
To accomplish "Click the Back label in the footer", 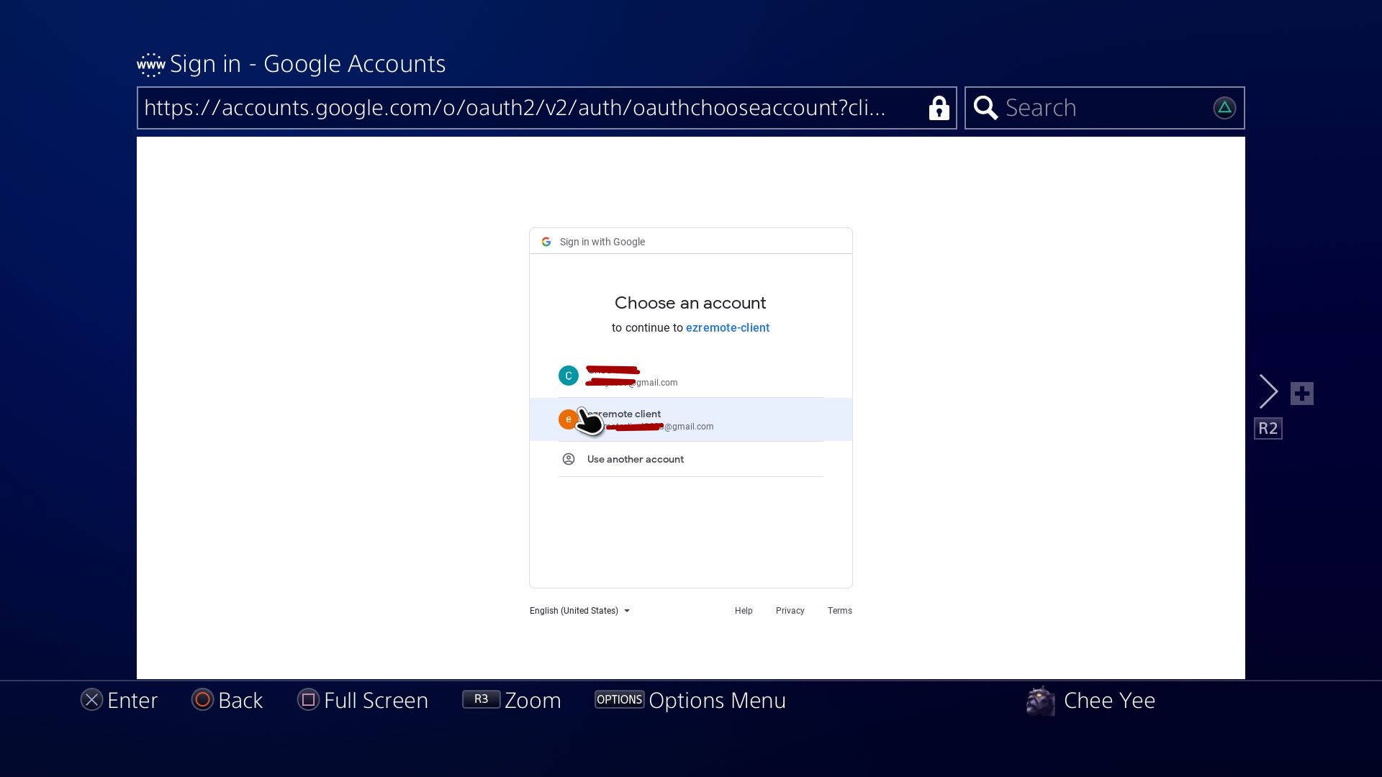I will click(240, 701).
